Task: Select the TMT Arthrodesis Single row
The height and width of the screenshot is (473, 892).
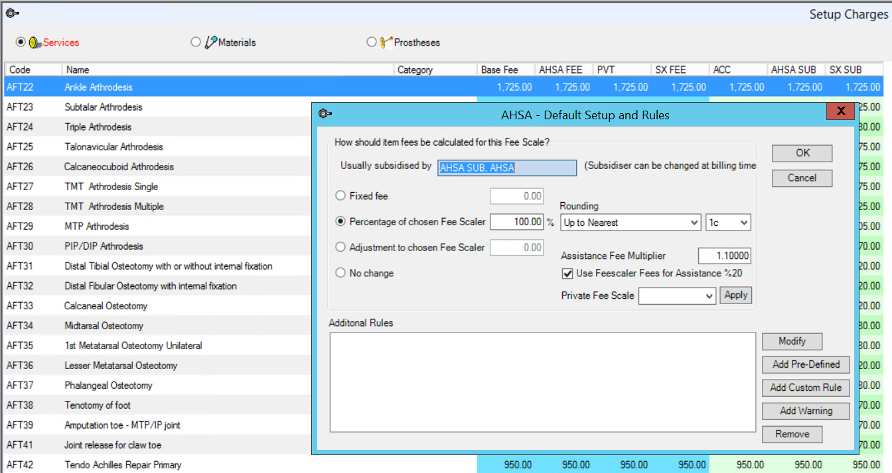Action: pyautogui.click(x=158, y=186)
